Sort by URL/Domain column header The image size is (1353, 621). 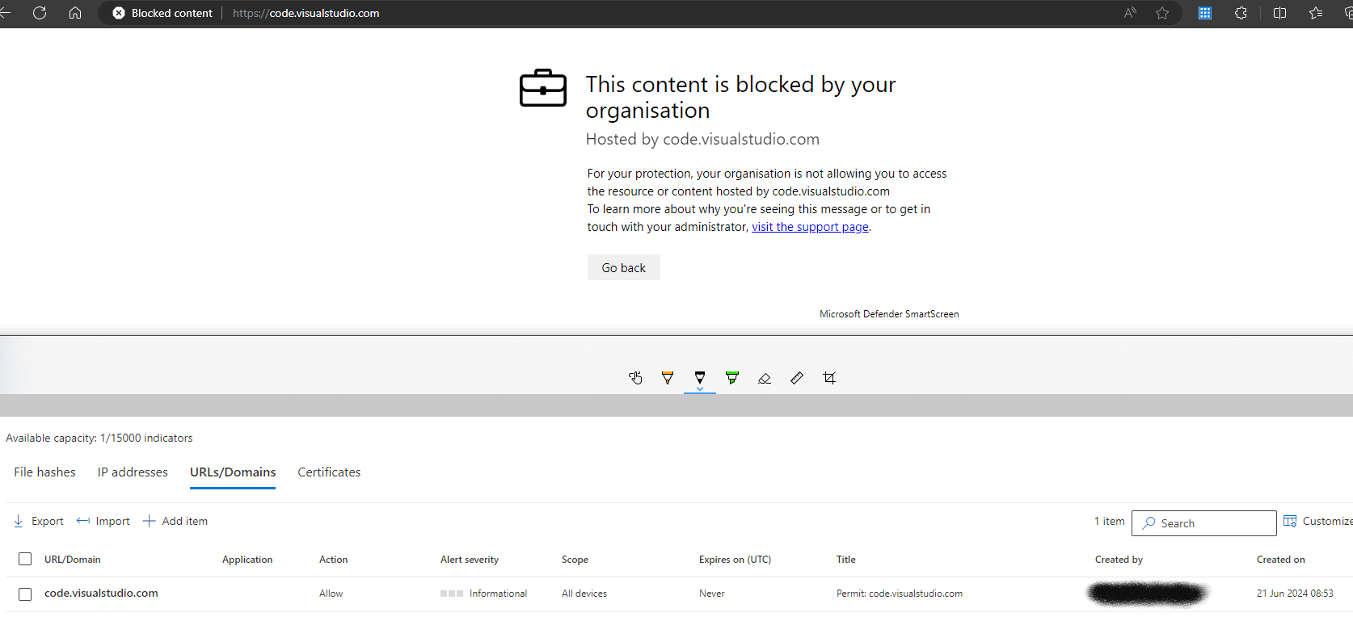73,560
